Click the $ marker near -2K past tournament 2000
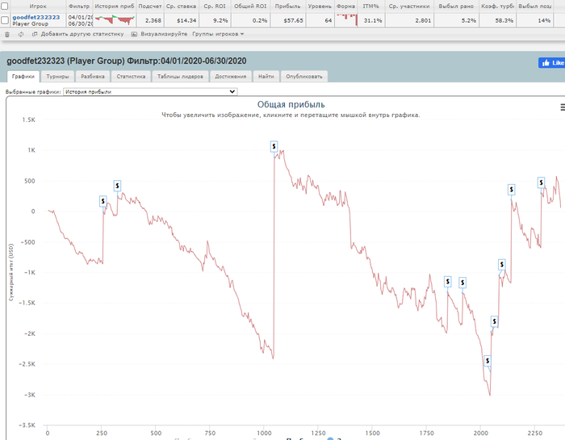 pos(494,321)
